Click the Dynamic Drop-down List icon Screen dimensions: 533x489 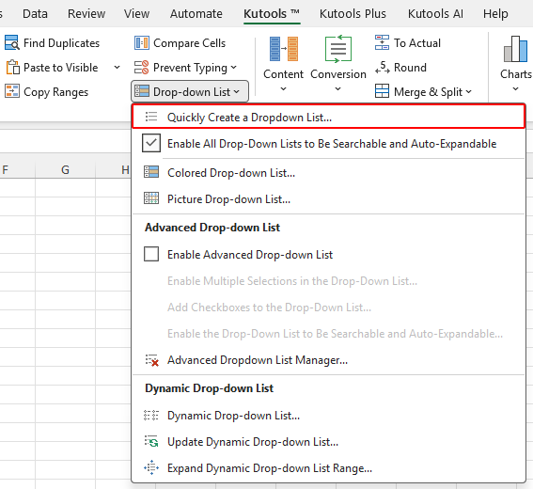tap(151, 416)
